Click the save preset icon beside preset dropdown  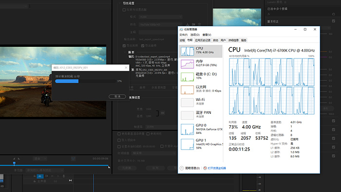(188, 24)
